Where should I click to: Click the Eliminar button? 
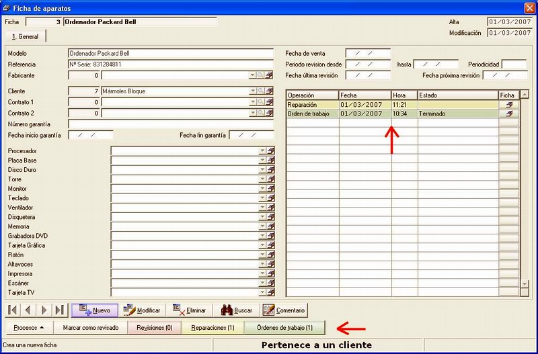coord(190,310)
